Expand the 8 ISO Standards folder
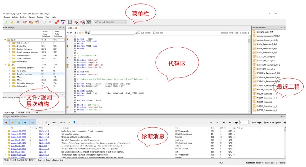The image size is (306, 167). click(x=10, y=43)
